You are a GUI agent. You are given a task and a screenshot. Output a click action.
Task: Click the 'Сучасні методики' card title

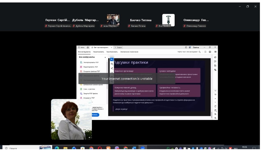point(167,71)
